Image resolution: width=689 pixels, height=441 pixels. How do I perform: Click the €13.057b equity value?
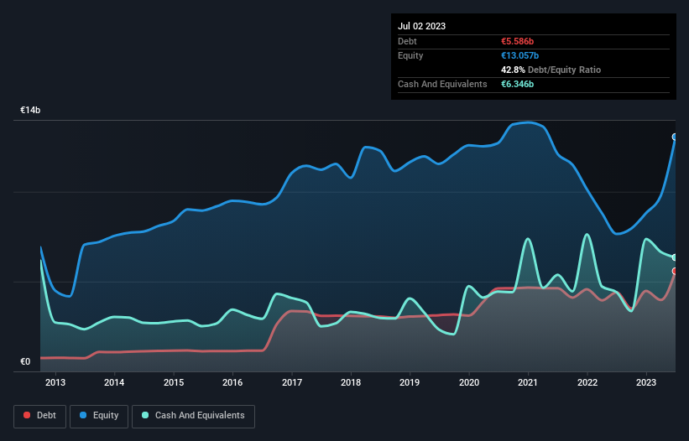(519, 55)
